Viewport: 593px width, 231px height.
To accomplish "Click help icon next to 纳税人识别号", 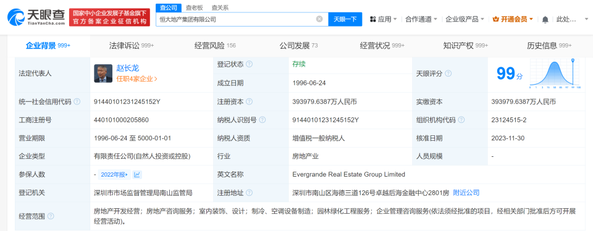I will pyautogui.click(x=262, y=120).
